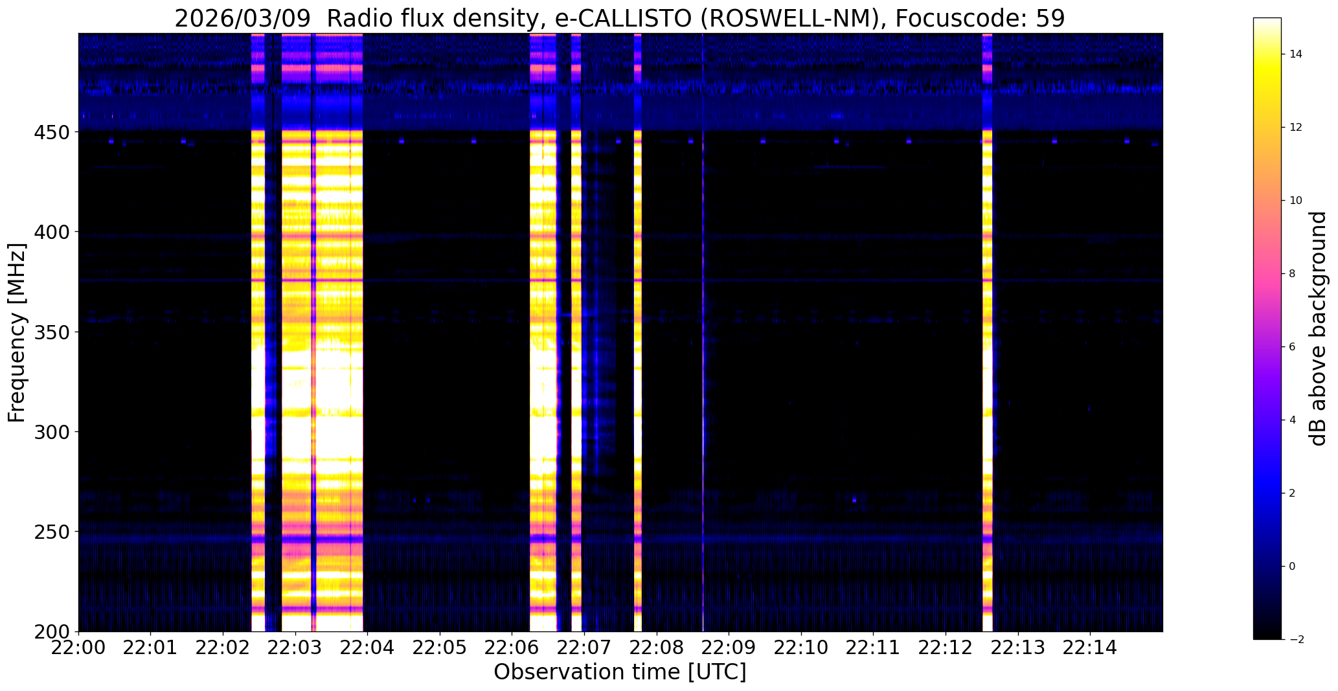
Task: Click the "Frequency [MHz]" y-axis label
Action: click(x=17, y=332)
